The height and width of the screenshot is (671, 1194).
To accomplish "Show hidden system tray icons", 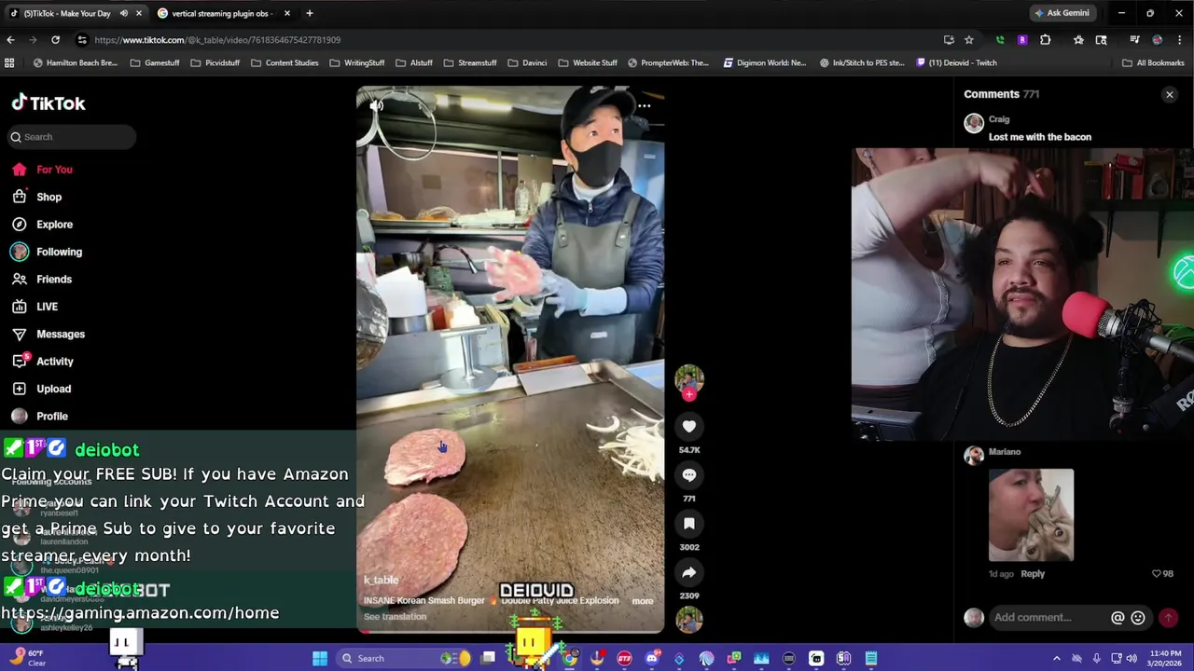I will [1056, 659].
